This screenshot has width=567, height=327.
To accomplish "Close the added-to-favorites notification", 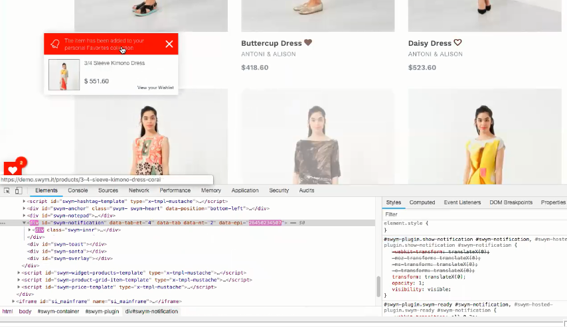I will click(169, 44).
